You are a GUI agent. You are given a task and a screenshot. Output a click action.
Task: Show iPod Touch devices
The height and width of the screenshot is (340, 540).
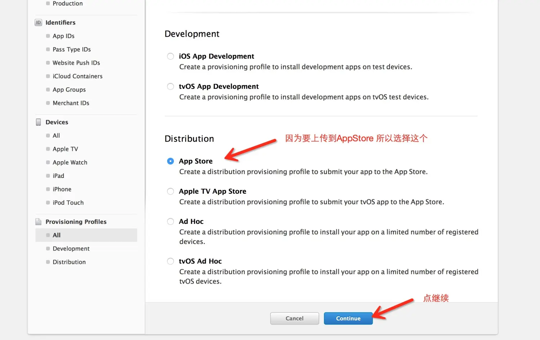pos(68,203)
